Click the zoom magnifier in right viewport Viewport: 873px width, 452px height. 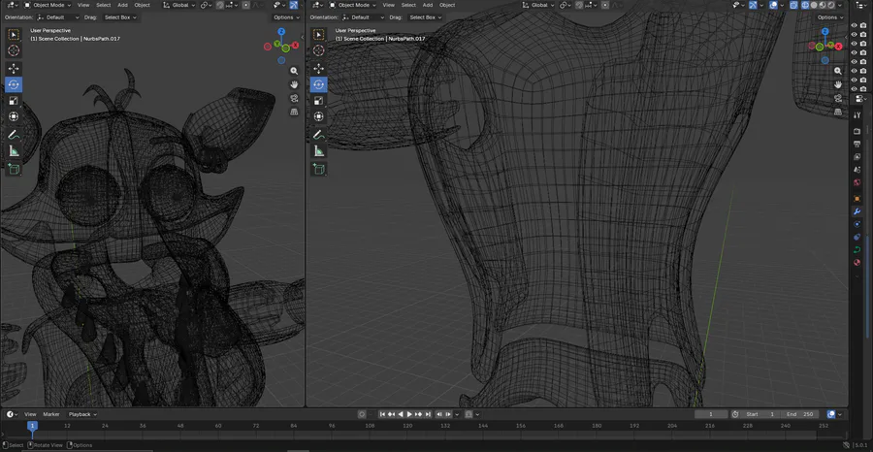[x=838, y=71]
